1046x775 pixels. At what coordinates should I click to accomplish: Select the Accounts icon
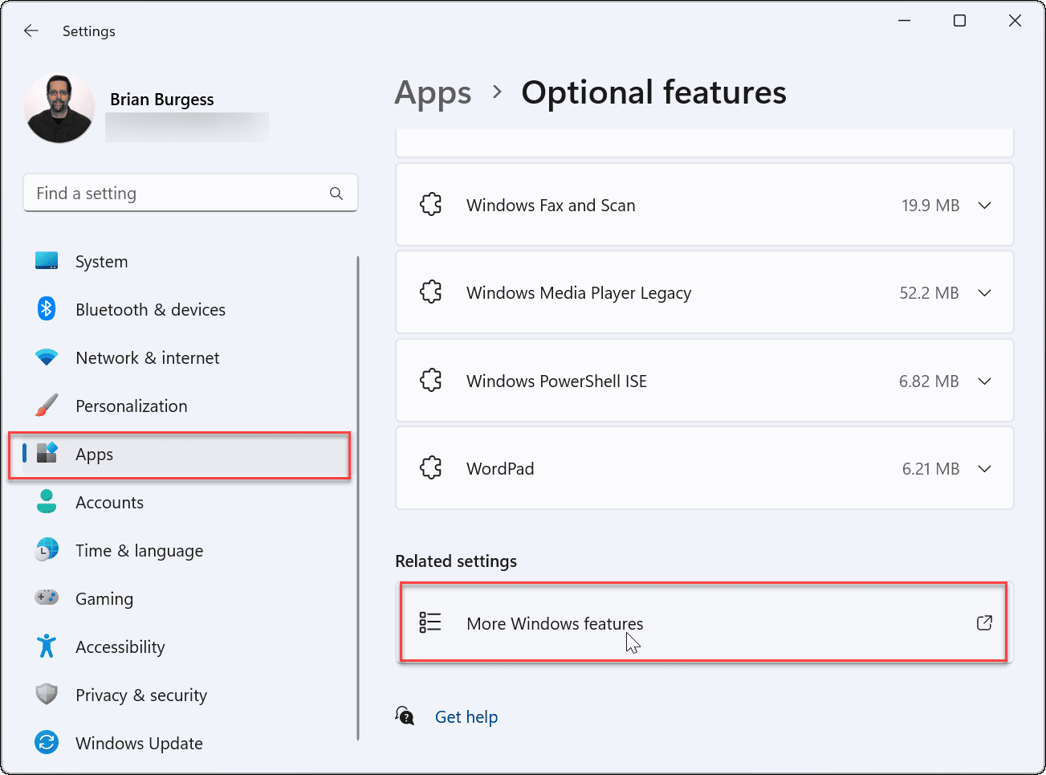(x=46, y=502)
